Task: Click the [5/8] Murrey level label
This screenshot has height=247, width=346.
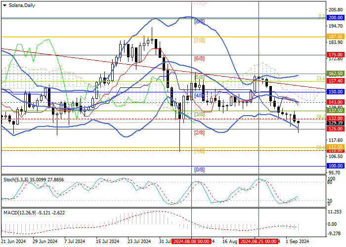Action: tap(199, 77)
